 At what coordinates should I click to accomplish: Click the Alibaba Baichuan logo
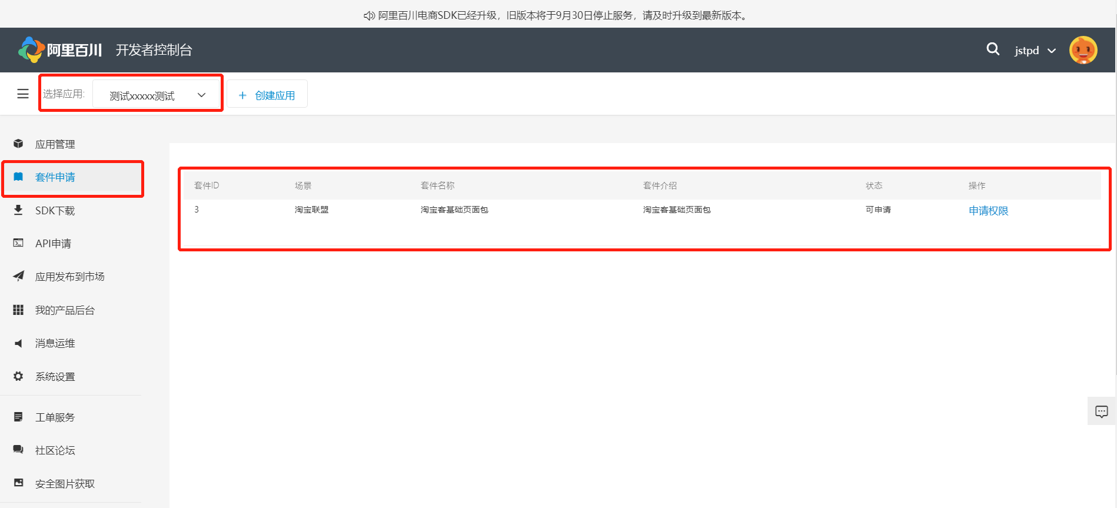point(60,50)
